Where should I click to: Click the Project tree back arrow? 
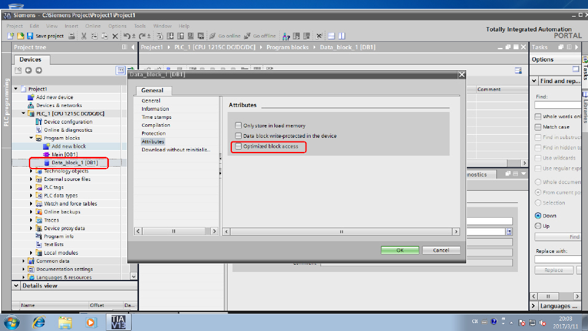[x=28, y=70]
